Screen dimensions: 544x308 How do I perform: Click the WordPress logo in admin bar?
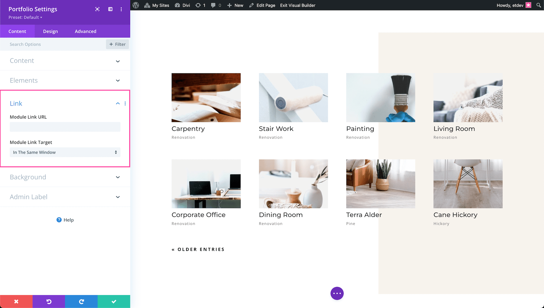click(x=136, y=5)
